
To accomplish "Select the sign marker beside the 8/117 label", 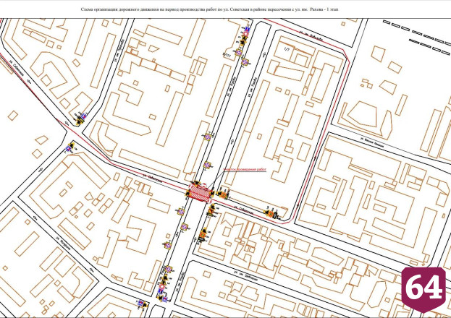I will tap(238, 53).
